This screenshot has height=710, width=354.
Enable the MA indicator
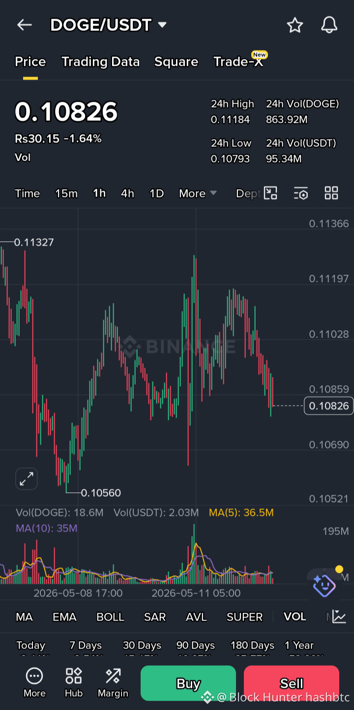click(x=24, y=617)
